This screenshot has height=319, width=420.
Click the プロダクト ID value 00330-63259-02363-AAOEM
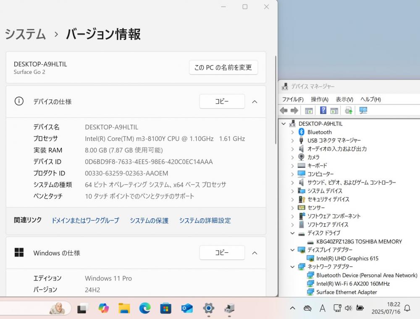point(126,173)
